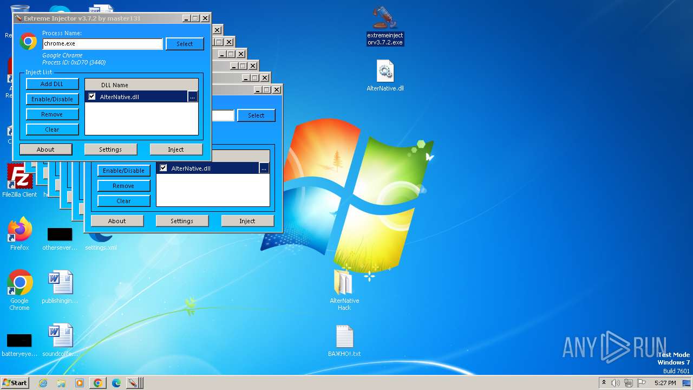The width and height of the screenshot is (693, 390).
Task: Click Enable/Disable in the rear injector window
Action: point(123,171)
